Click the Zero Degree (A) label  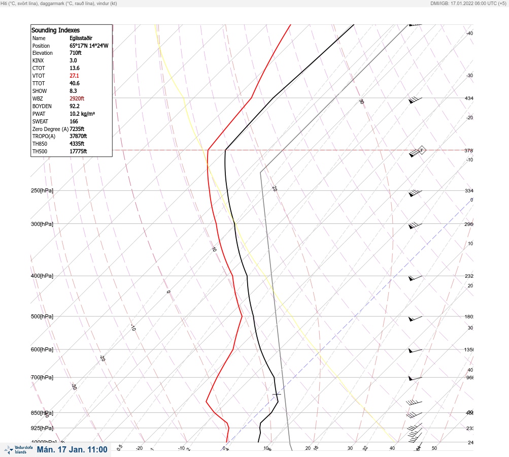(x=50, y=129)
